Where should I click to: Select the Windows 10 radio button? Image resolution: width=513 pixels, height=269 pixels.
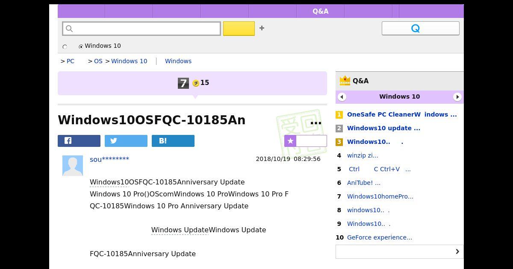[x=81, y=47]
